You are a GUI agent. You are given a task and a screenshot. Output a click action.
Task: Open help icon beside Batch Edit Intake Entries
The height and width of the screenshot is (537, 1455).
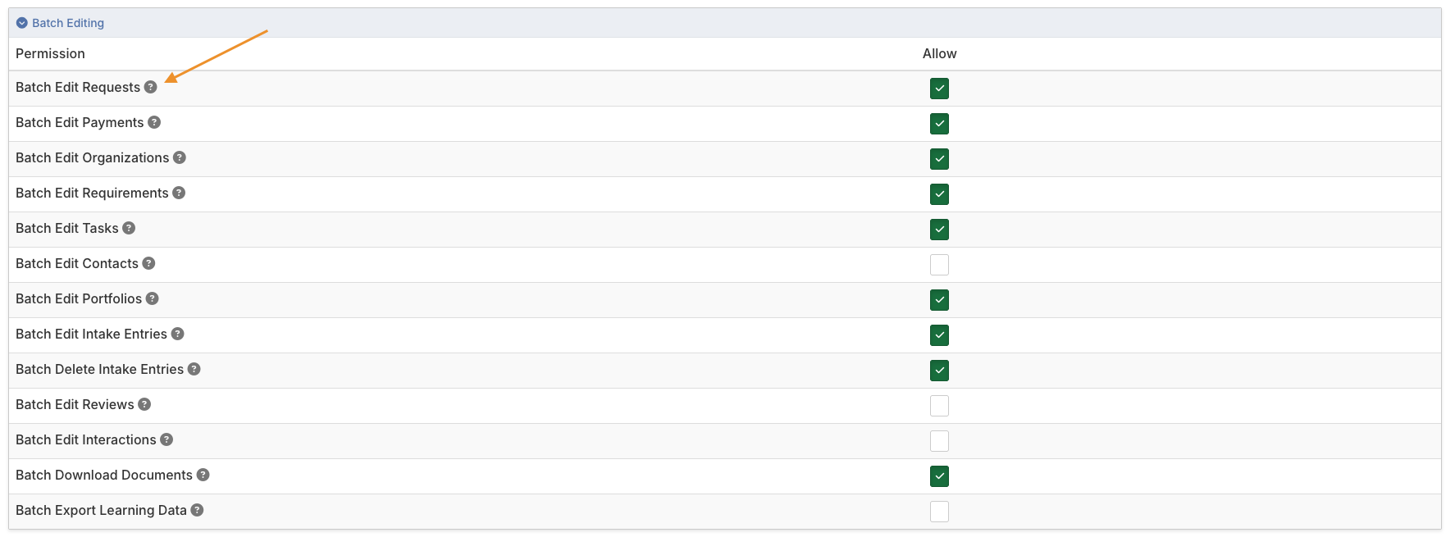click(177, 334)
